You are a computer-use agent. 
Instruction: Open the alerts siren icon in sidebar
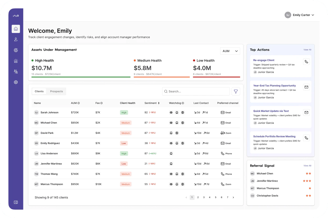(x=16, y=61)
